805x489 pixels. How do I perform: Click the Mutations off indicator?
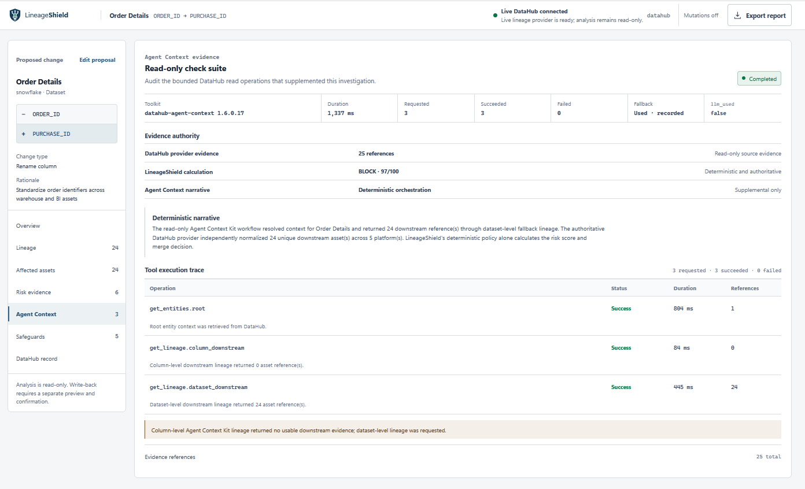tap(701, 16)
